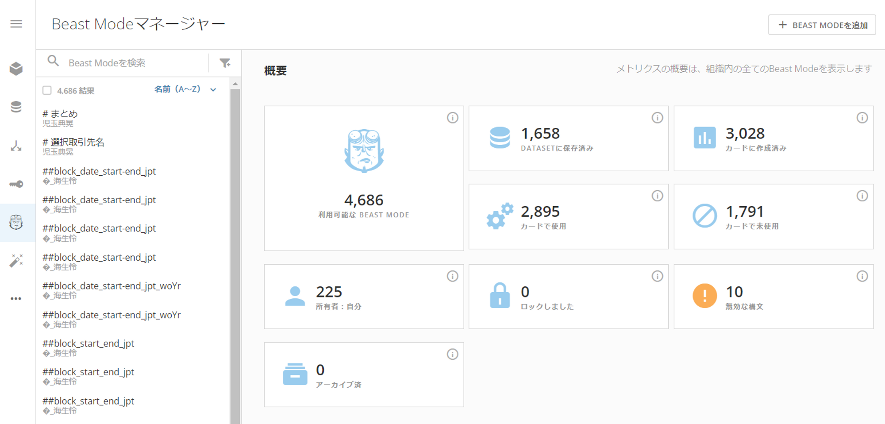This screenshot has height=424, width=885.
Task: Select the # まとめ list item
Action: [x=133, y=118]
